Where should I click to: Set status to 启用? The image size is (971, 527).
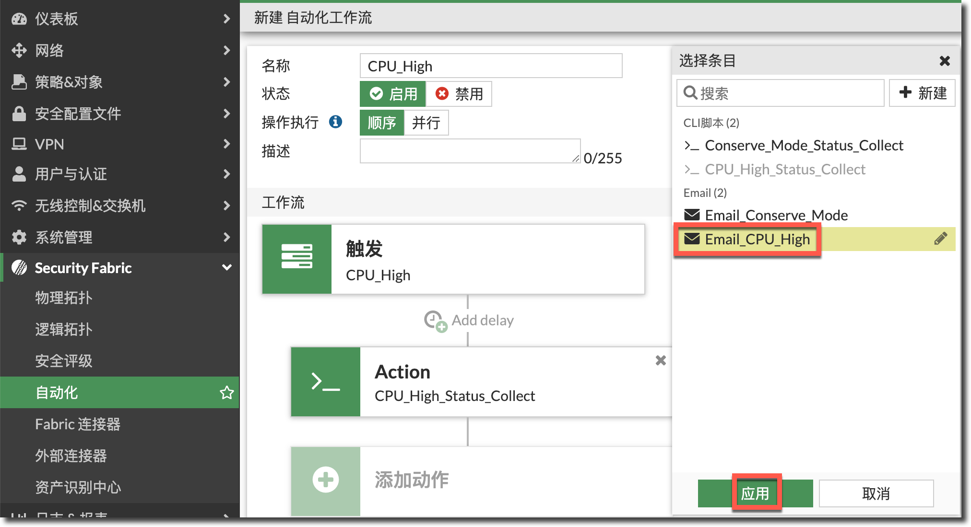pos(393,94)
